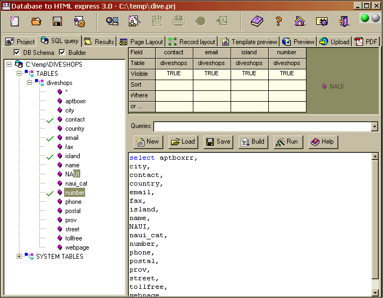Uncheck the DB Schema checkbox
This screenshot has height=298, width=383.
coord(17,52)
